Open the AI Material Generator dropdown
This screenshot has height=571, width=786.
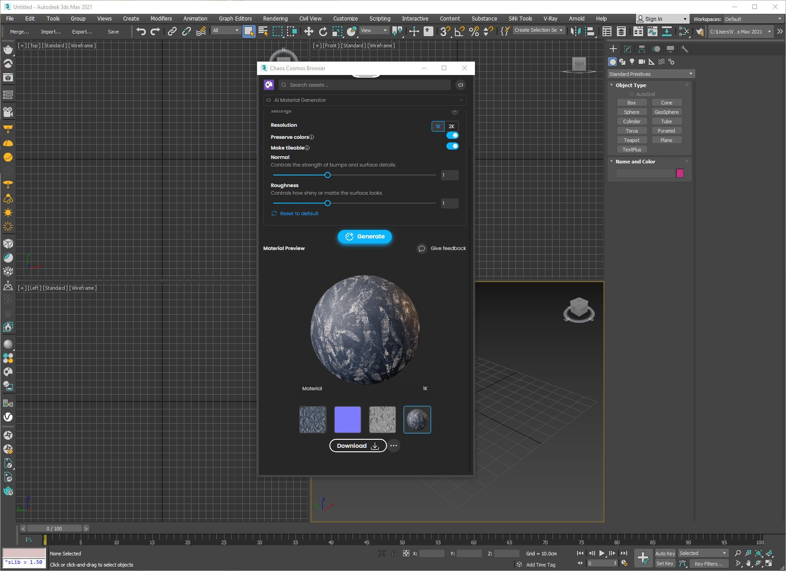(365, 100)
